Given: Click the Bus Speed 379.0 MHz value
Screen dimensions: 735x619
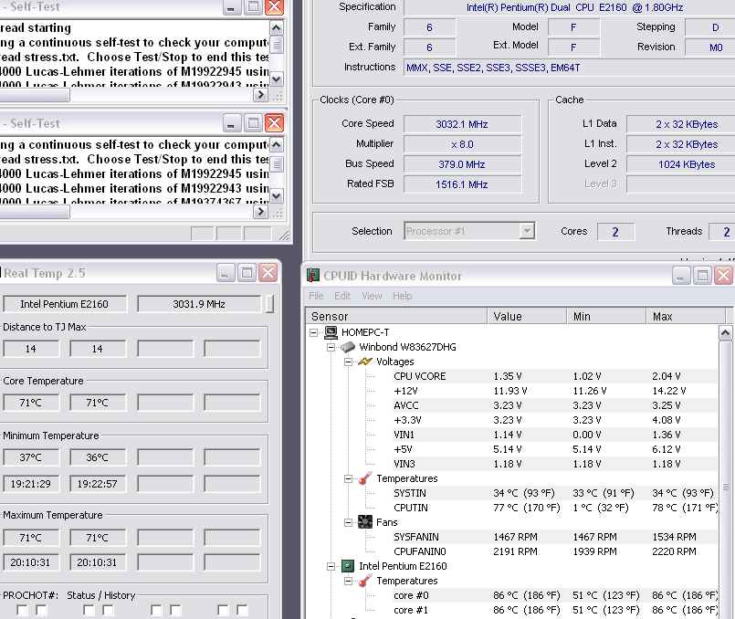Looking at the screenshot, I should 462,164.
